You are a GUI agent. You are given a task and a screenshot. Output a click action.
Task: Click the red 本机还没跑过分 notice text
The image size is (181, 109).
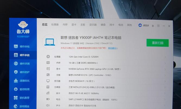pos(83,48)
